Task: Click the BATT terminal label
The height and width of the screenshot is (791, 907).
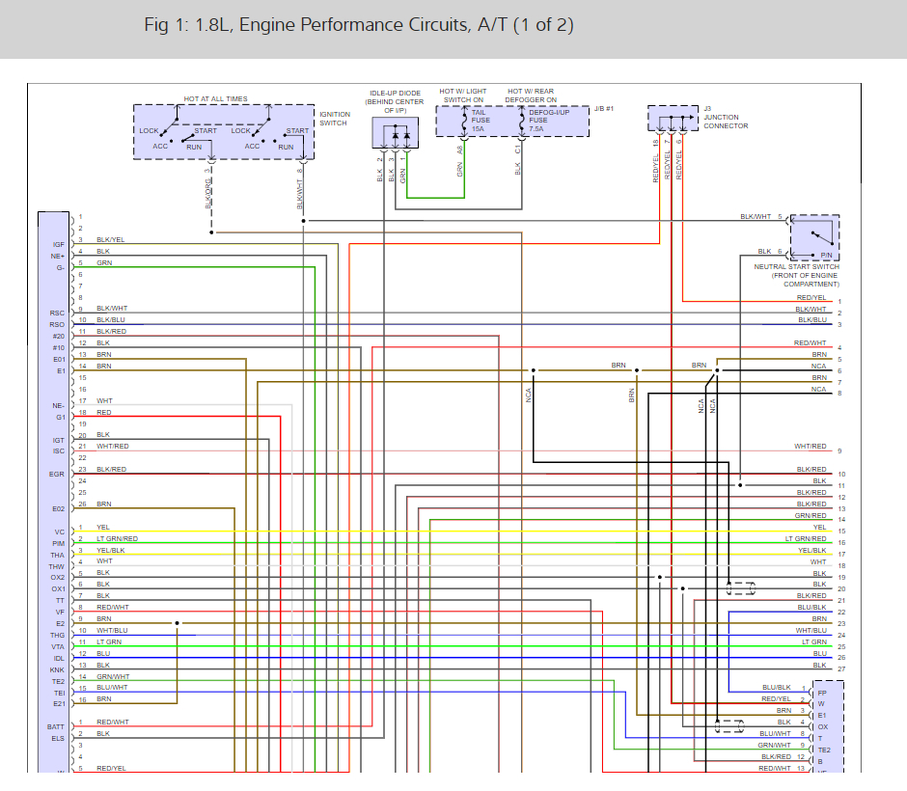Action: coord(56,726)
